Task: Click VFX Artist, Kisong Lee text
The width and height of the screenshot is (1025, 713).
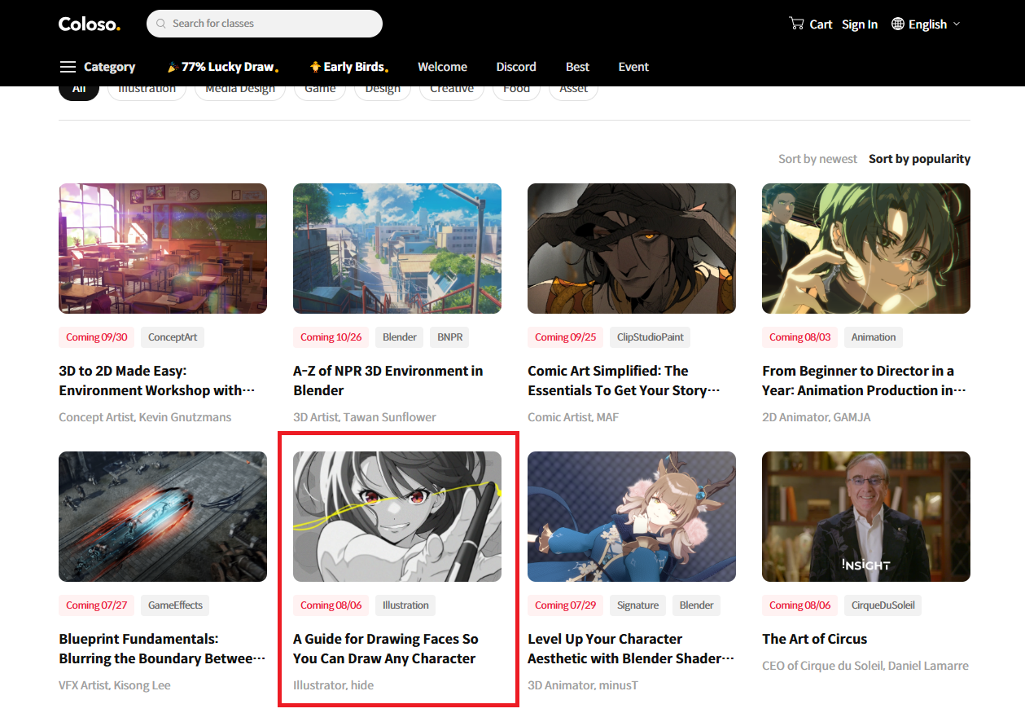Action: pos(115,685)
